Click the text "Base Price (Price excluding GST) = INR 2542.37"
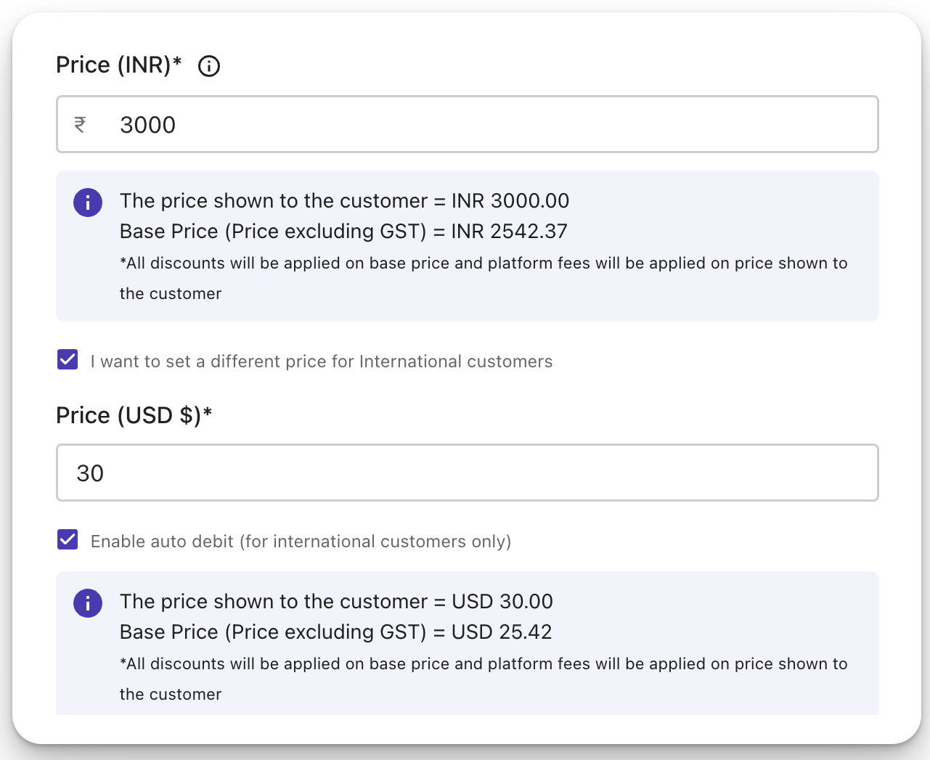The height and width of the screenshot is (760, 930). (x=344, y=231)
